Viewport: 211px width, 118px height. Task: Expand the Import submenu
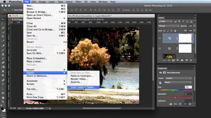click(45, 69)
